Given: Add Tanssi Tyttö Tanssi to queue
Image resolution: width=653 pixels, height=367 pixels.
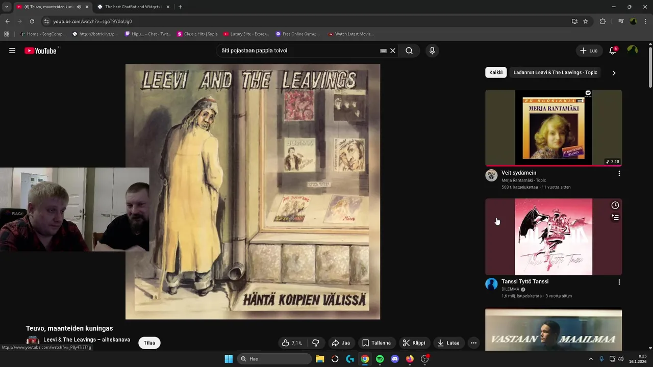Looking at the screenshot, I should (615, 217).
